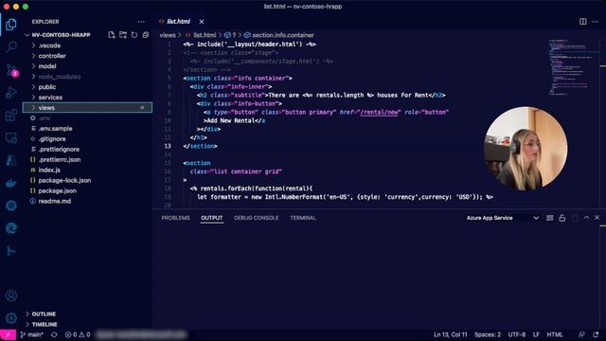Click the New File icon in Explorer
The width and height of the screenshot is (606, 341).
coord(112,35)
